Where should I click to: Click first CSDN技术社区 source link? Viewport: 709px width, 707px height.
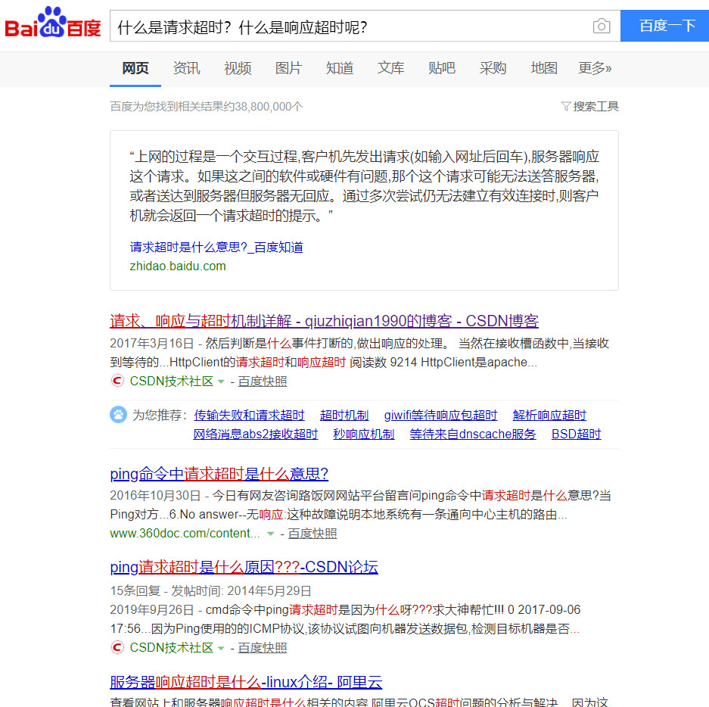click(171, 381)
